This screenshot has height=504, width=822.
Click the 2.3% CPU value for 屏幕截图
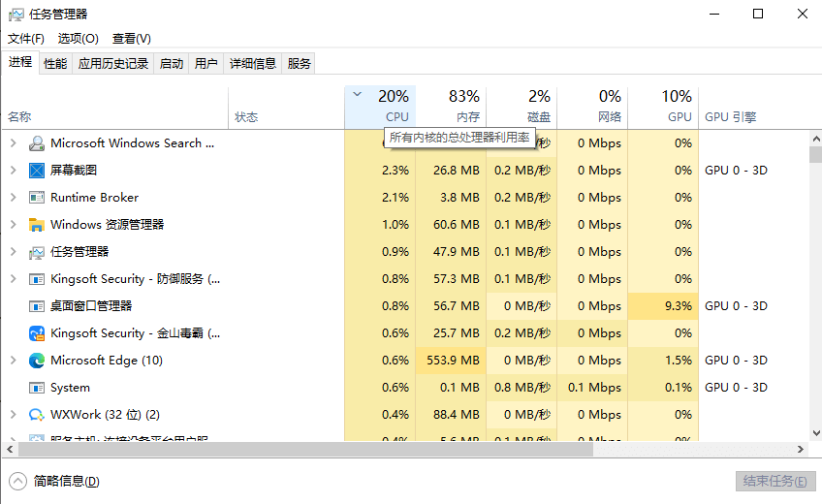(x=395, y=171)
